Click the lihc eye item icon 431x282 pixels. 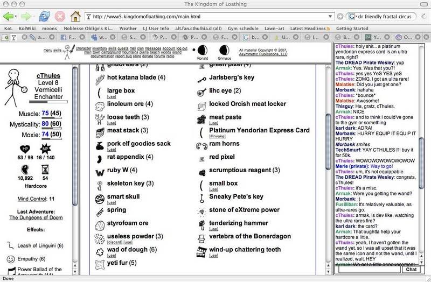coord(201,93)
